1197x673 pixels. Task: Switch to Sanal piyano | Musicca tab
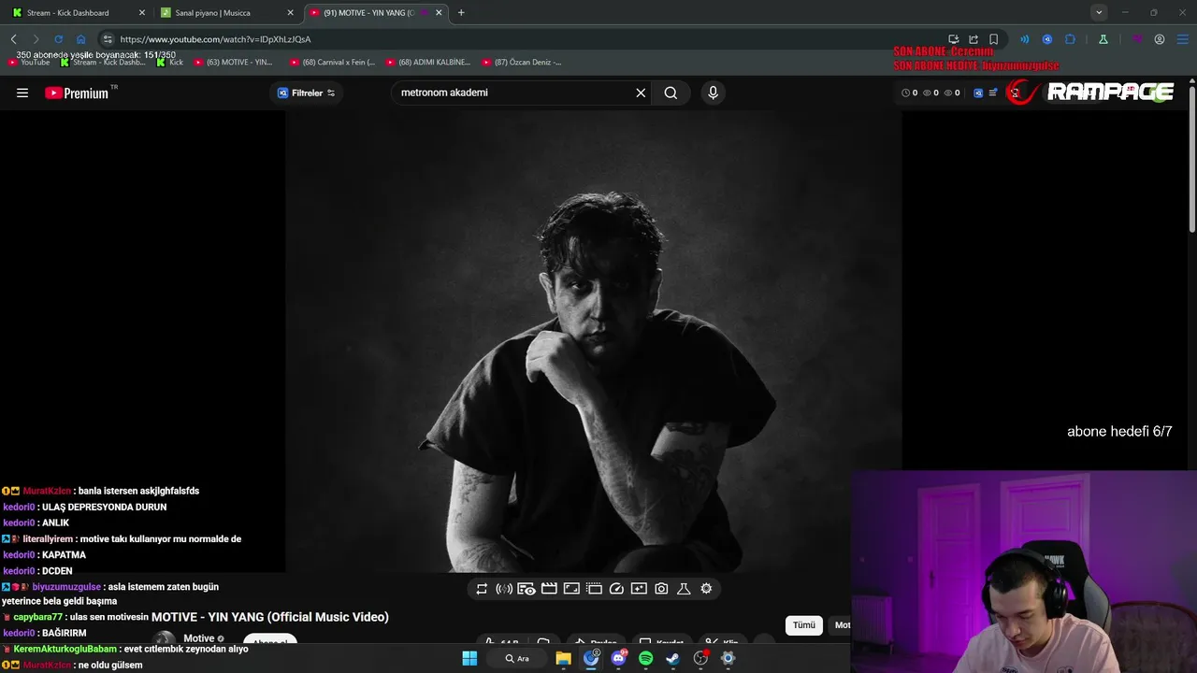click(x=226, y=13)
